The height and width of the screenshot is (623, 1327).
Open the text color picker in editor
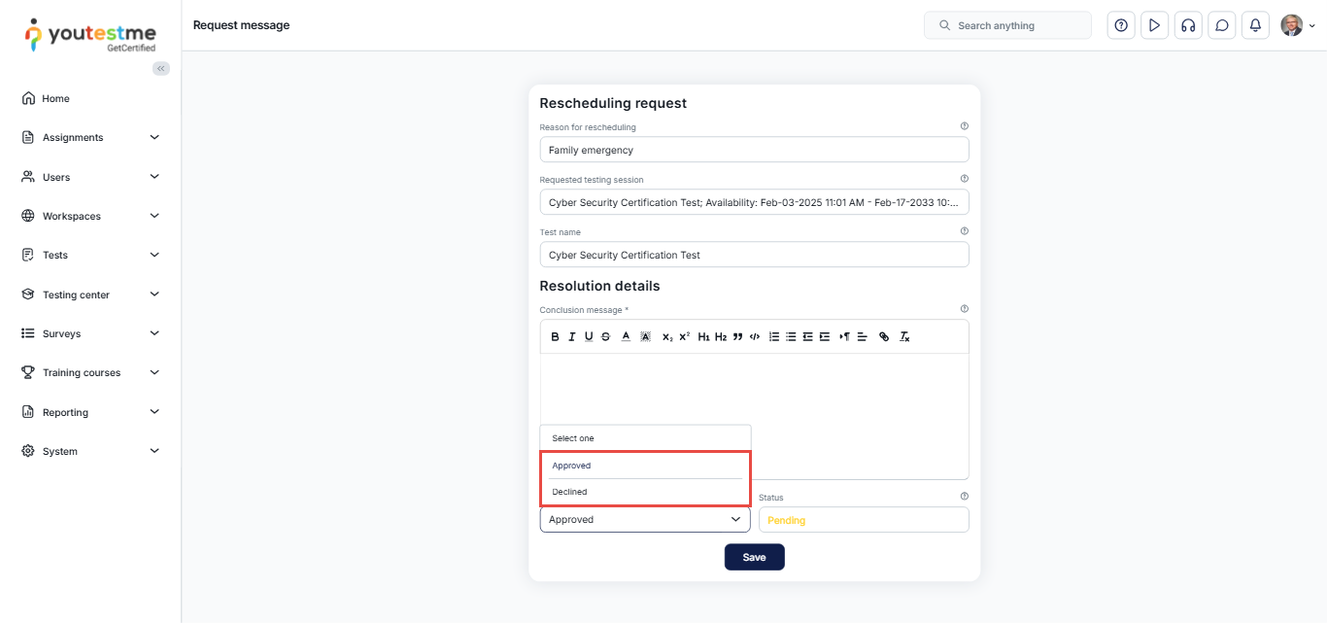pyautogui.click(x=626, y=336)
